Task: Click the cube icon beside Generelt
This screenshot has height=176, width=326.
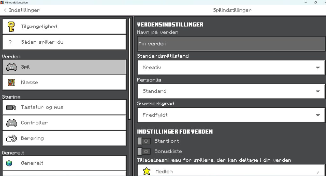Action: (9, 163)
